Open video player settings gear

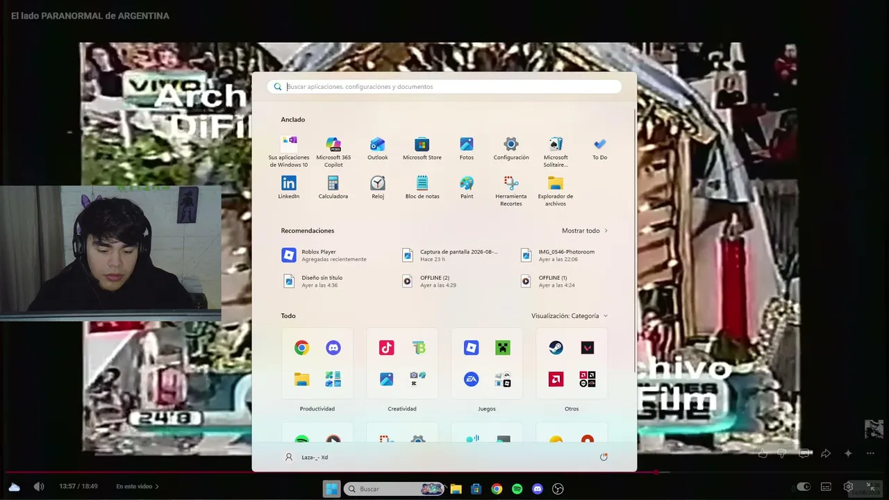[x=848, y=487]
